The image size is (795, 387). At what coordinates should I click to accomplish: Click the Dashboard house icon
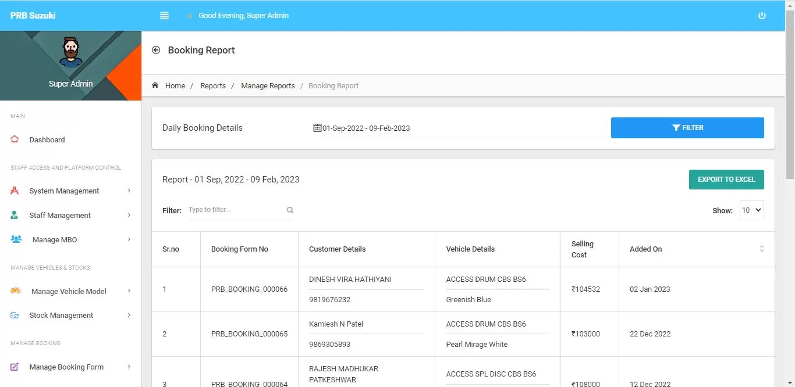[15, 139]
